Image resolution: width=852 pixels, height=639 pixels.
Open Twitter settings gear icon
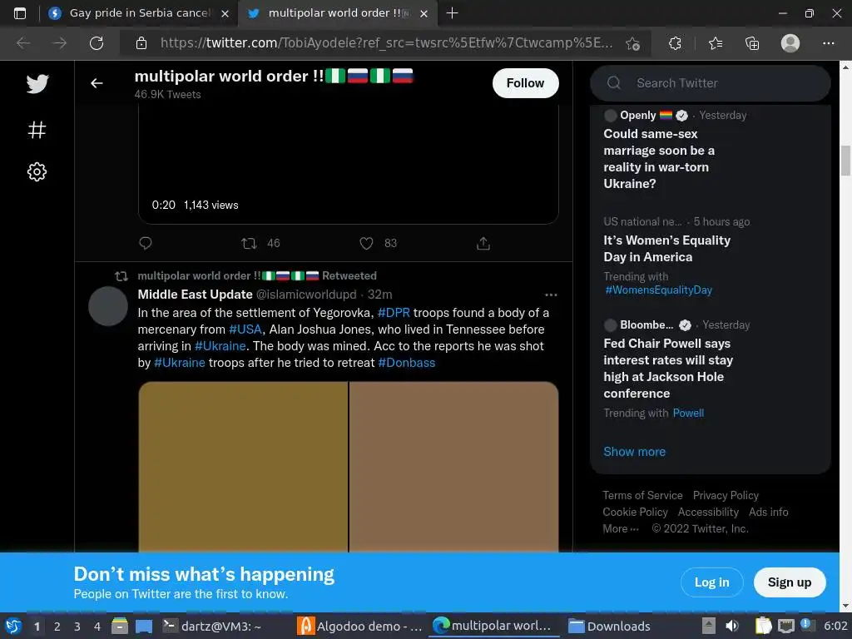pyautogui.click(x=37, y=171)
